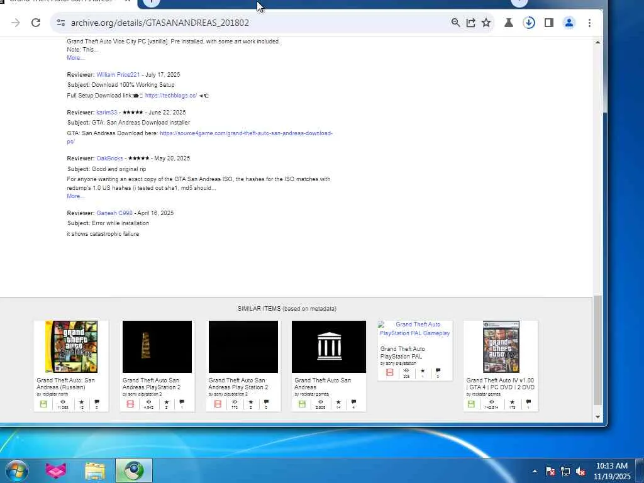The height and width of the screenshot is (483, 644).
Task: Click favorites star on rockstar games San Andreas card
Action: click(x=338, y=402)
